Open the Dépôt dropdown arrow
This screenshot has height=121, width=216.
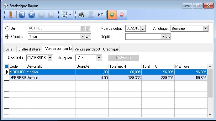click(x=163, y=37)
